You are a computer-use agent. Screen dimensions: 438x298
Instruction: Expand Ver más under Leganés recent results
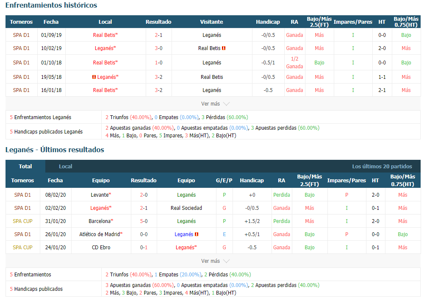pos(215,261)
